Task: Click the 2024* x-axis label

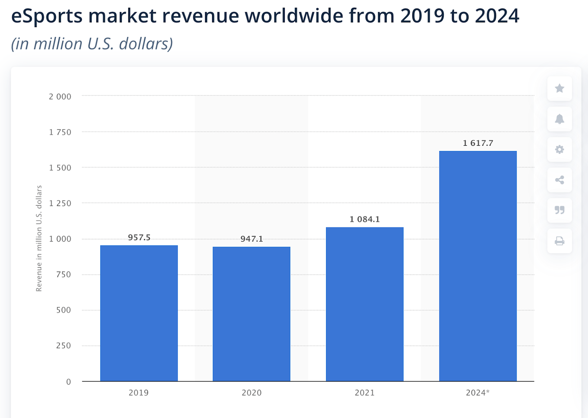Action: pos(478,393)
